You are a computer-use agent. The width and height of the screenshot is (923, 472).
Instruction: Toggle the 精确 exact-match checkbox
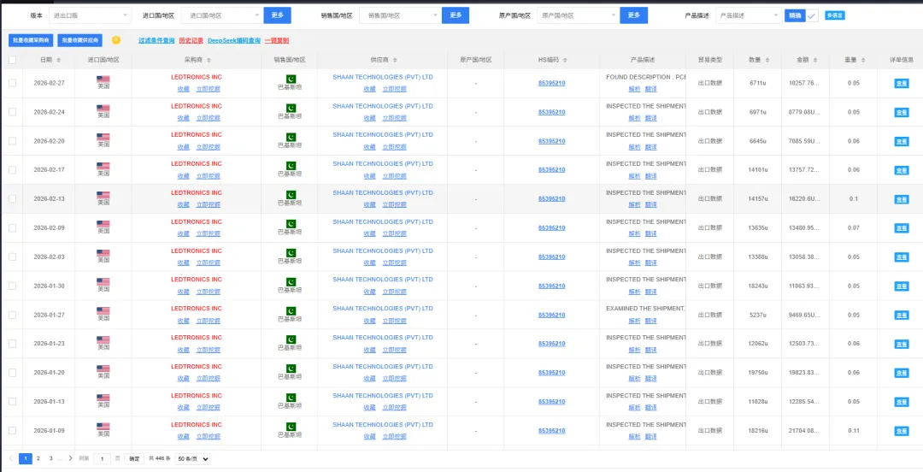(x=811, y=16)
